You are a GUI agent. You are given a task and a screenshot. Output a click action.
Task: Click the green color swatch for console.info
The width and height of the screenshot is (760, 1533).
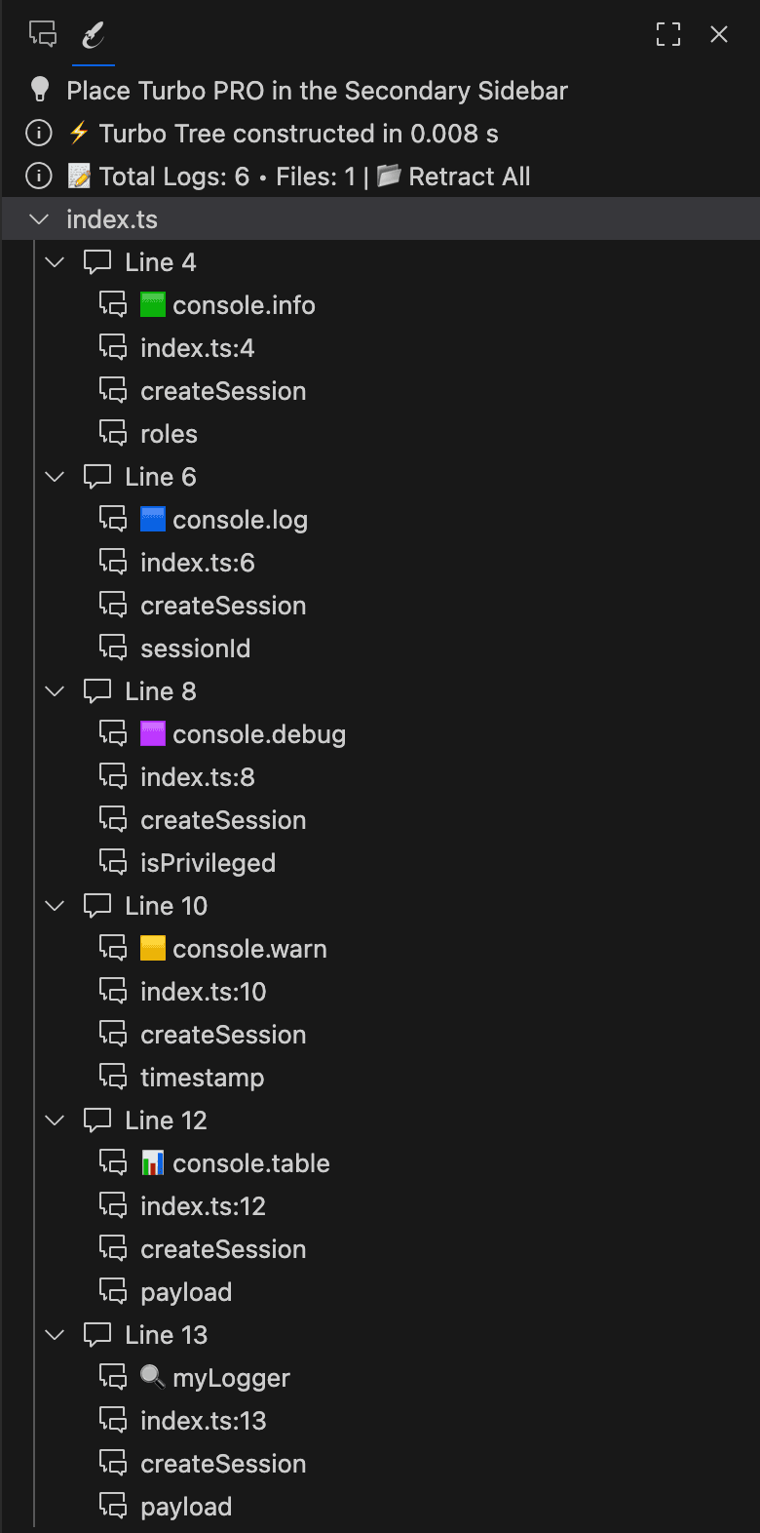coord(153,304)
